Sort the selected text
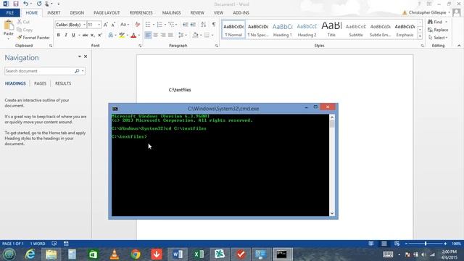 point(204,25)
